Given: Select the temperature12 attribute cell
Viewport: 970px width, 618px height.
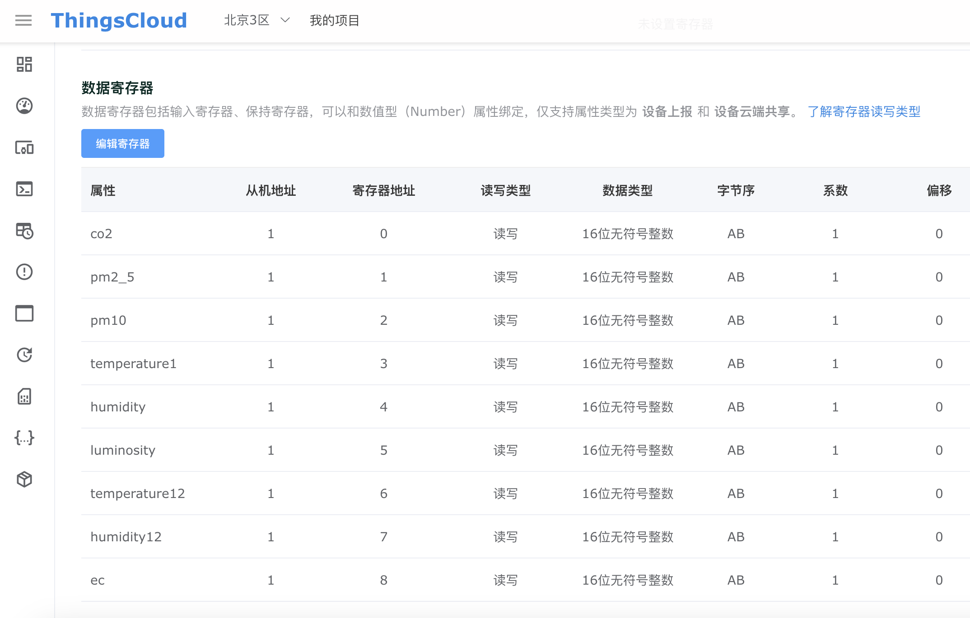Looking at the screenshot, I should tap(138, 493).
